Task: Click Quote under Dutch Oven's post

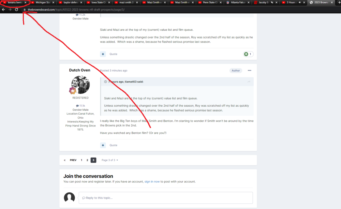Action: (x=113, y=145)
